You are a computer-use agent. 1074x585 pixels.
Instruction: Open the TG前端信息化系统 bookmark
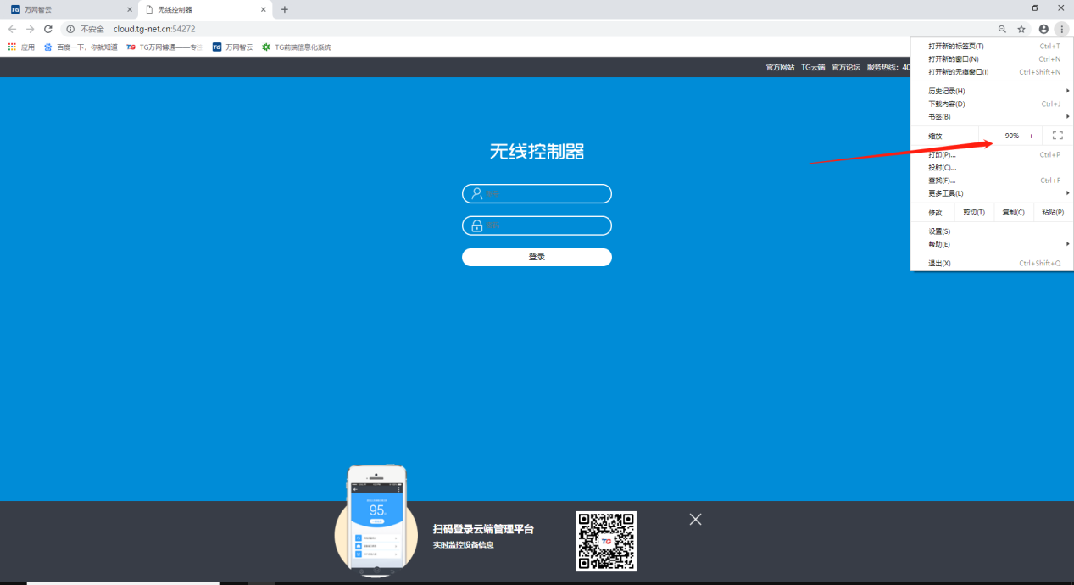[297, 47]
